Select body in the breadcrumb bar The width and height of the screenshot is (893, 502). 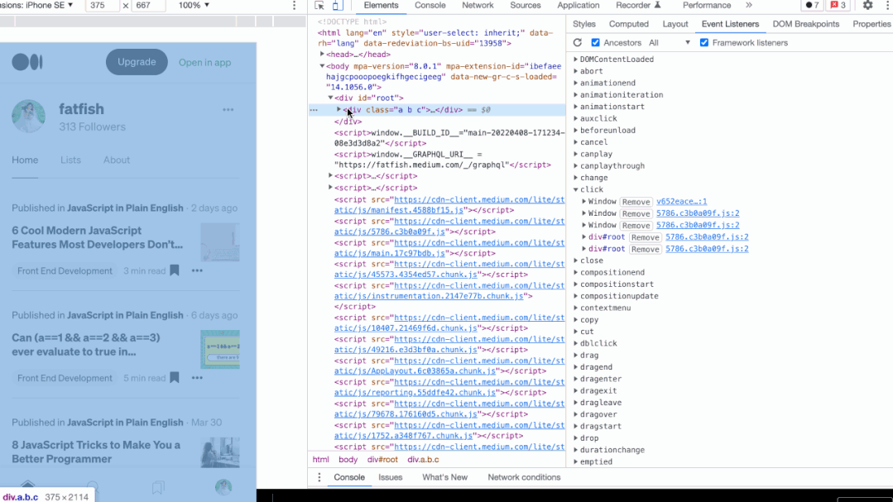coord(348,459)
